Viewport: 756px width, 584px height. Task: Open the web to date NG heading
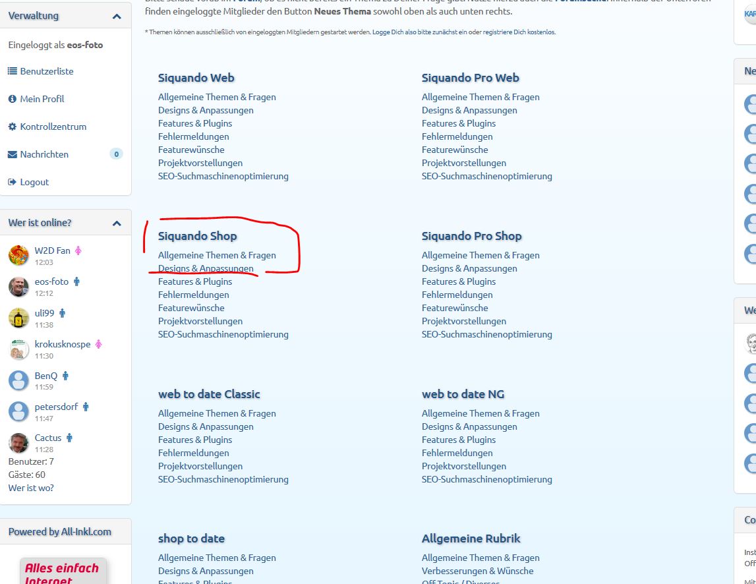pyautogui.click(x=463, y=394)
